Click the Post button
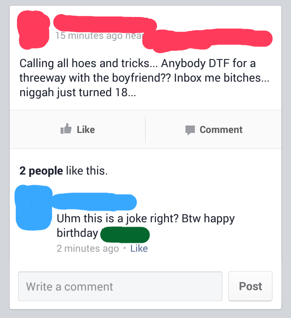Screen dimensions: 291x318 pyautogui.click(x=250, y=286)
